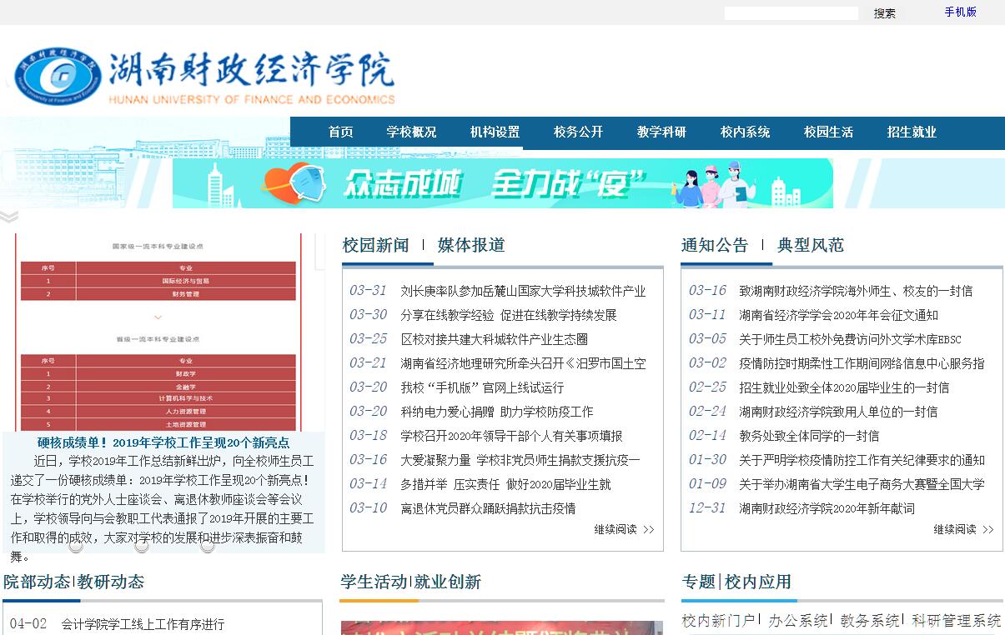
Task: Switch to the 典型风范 tab
Action: (810, 245)
